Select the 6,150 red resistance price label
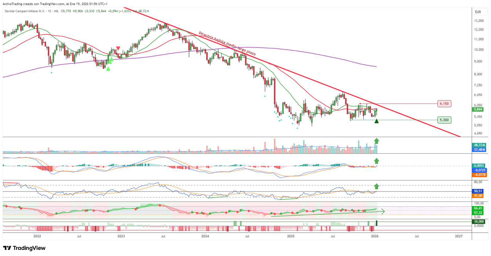The image size is (491, 256). pyautogui.click(x=444, y=104)
